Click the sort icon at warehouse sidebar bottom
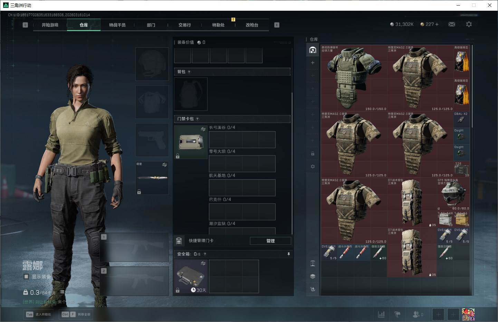The image size is (498, 322). (313, 289)
